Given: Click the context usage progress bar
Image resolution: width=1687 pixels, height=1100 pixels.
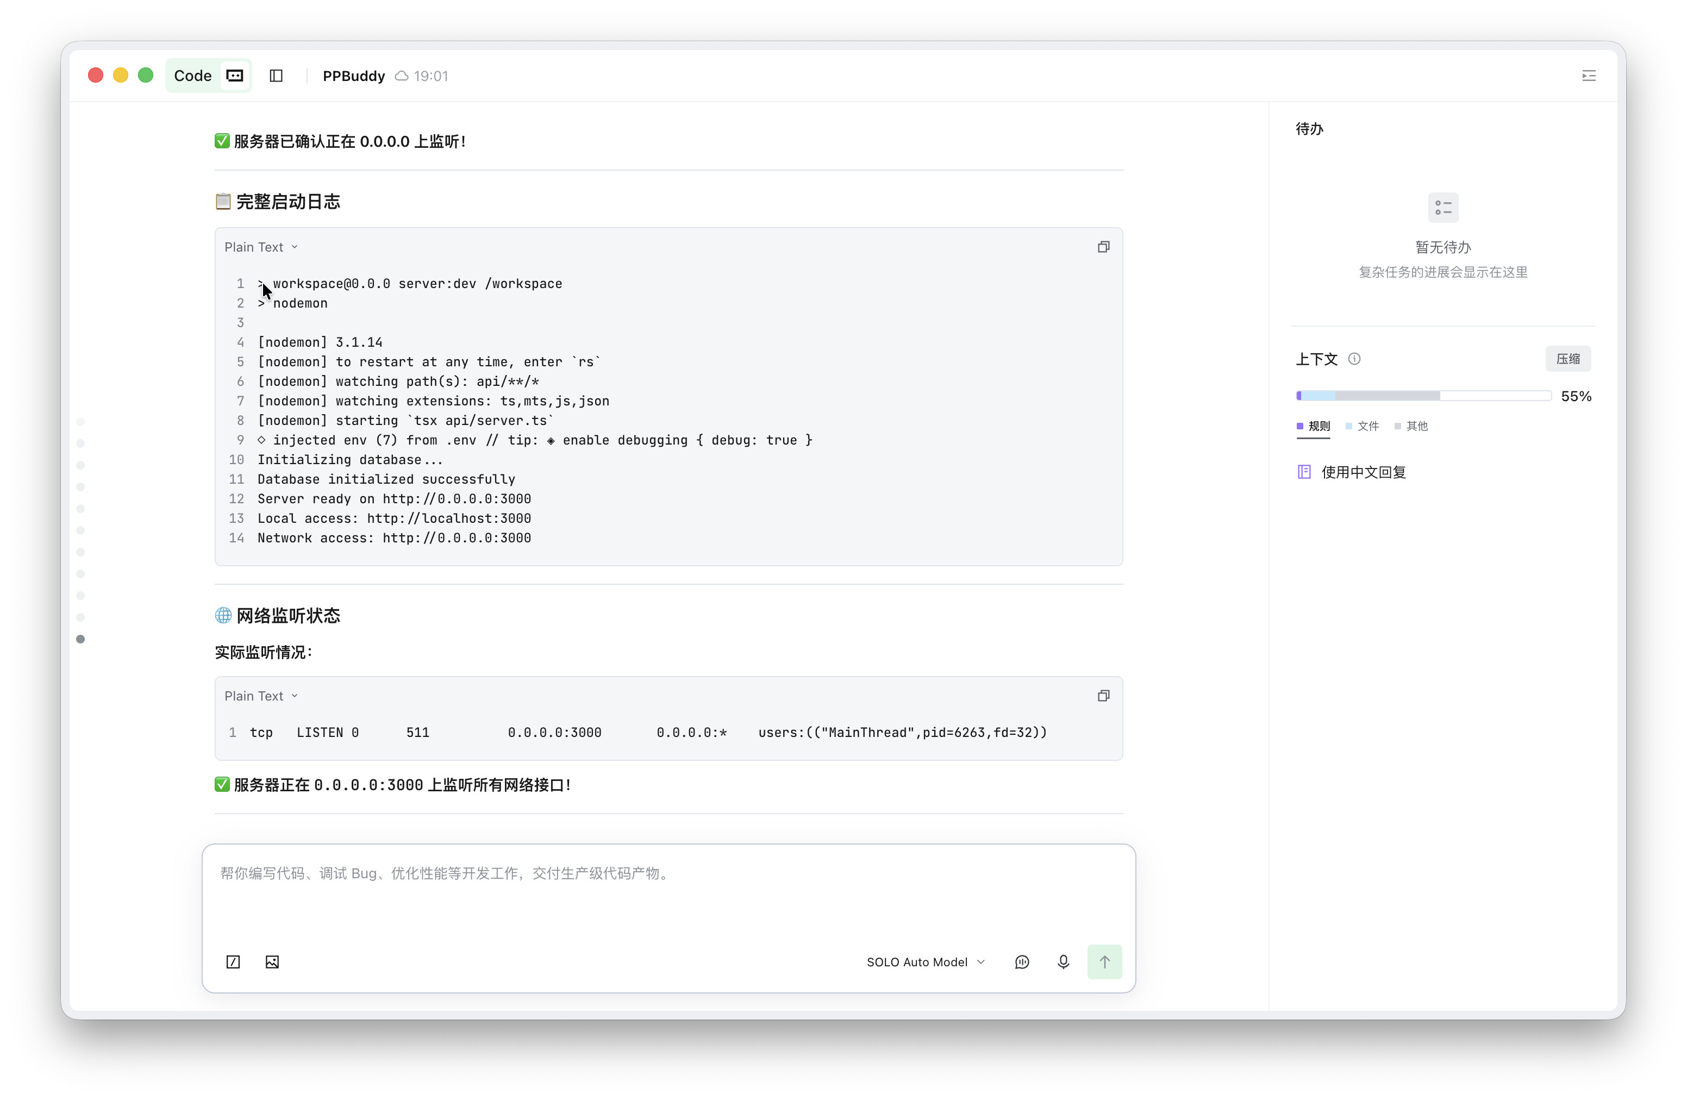Looking at the screenshot, I should (1423, 396).
